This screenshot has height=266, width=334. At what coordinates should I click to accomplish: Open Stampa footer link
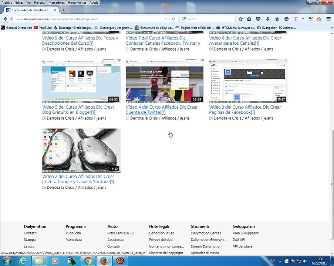click(30, 240)
